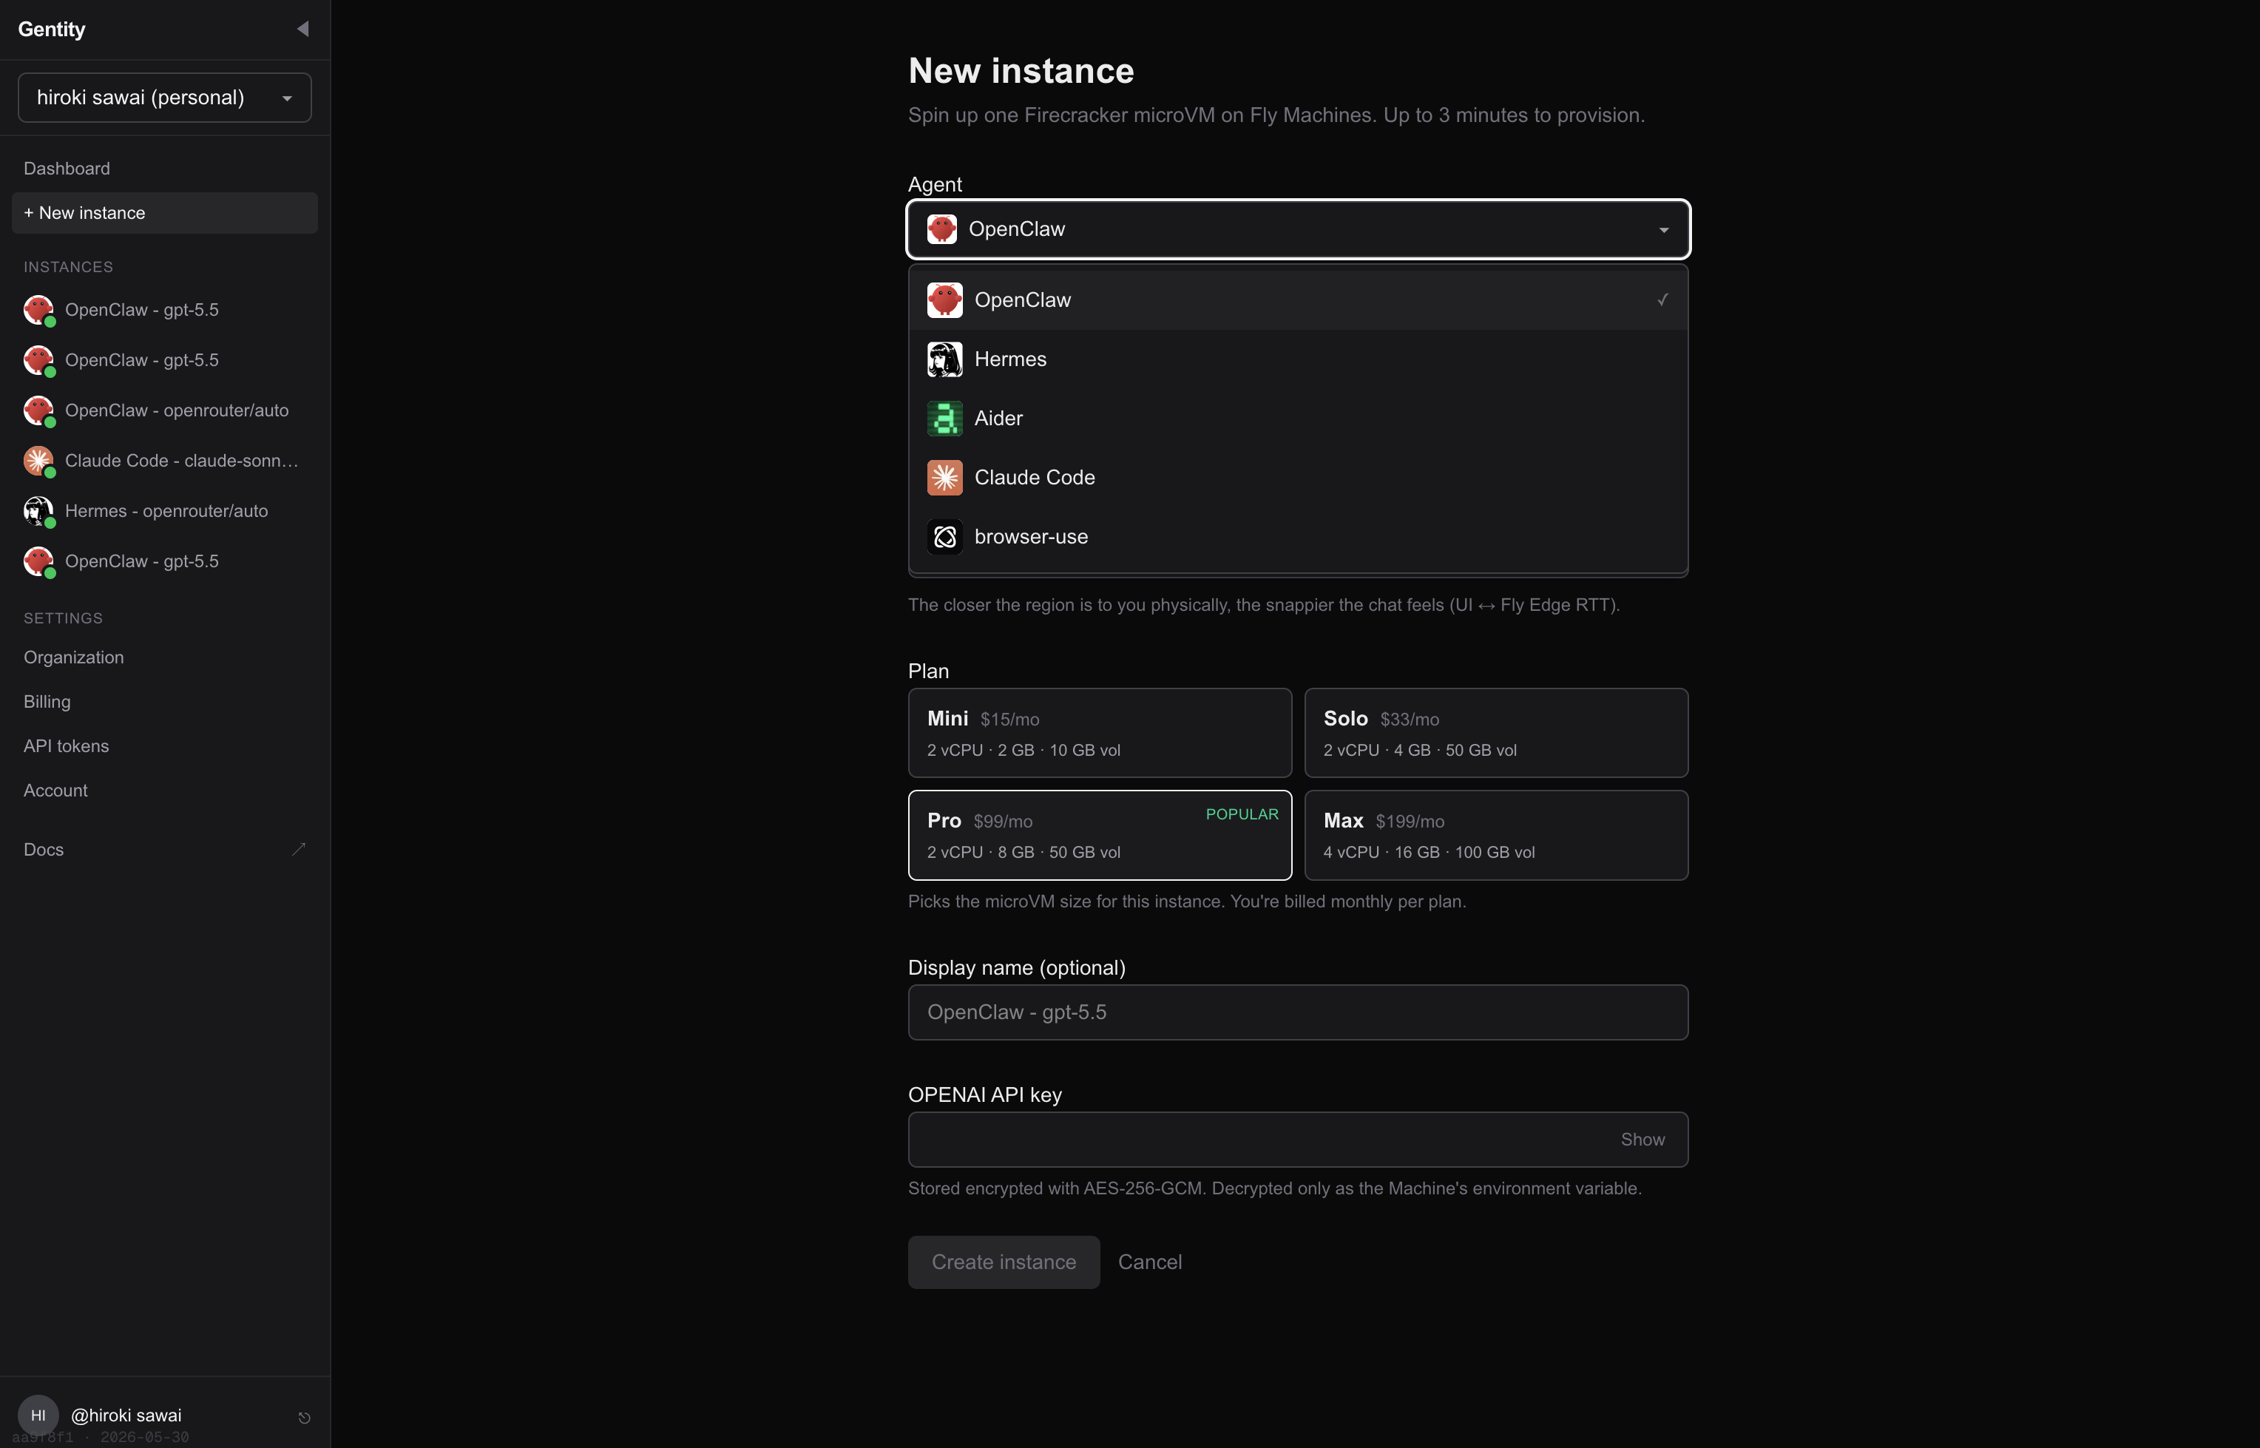This screenshot has height=1448, width=2260.
Task: Click the OpenClaw - openrouter/auto avatar icon
Action: 38,411
